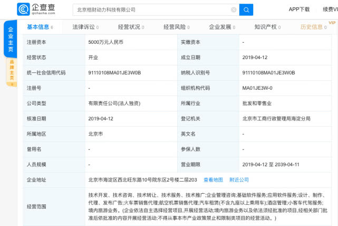Click the 查看地图 link
This screenshot has width=338, height=226.
[x=213, y=180]
